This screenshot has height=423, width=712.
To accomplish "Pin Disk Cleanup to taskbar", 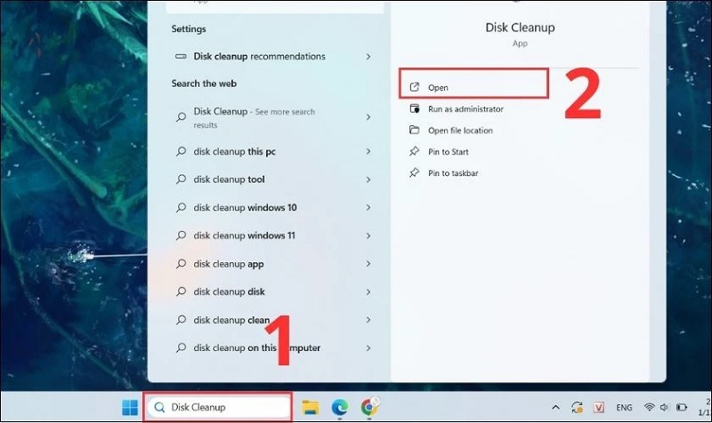I will [x=452, y=173].
